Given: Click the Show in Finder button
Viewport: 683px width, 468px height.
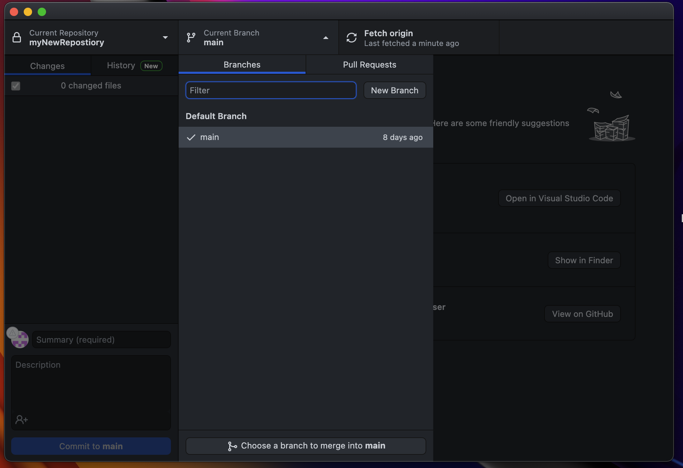Looking at the screenshot, I should point(584,260).
